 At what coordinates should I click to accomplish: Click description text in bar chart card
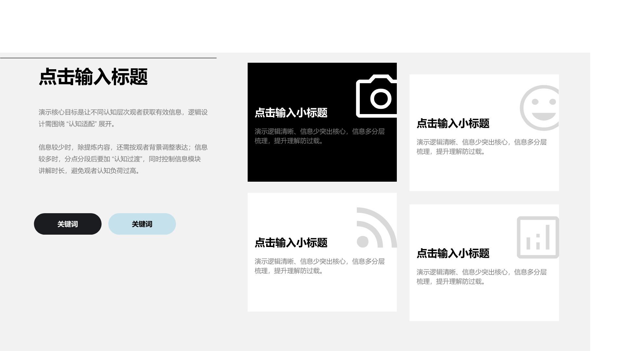tap(481, 277)
